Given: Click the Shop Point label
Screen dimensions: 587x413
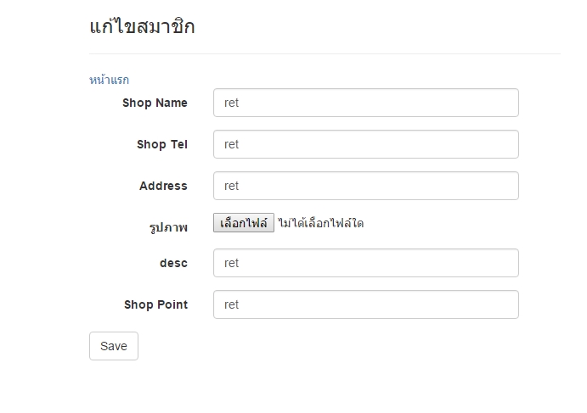Looking at the screenshot, I should [155, 304].
